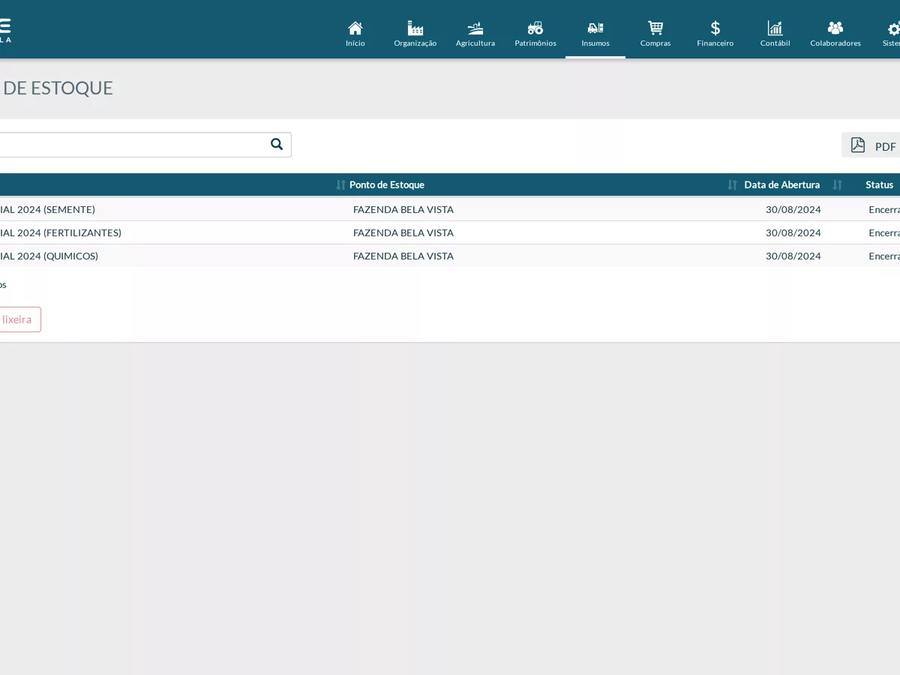
Task: Select the 2024 (SEMENTE) inventory row name
Action: click(47, 209)
